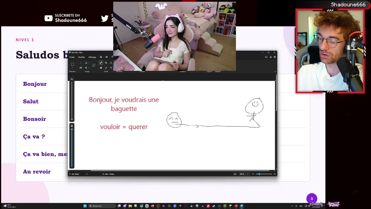Open the weather widget on the taskbar
This screenshot has width=371, height=209.
10,206
